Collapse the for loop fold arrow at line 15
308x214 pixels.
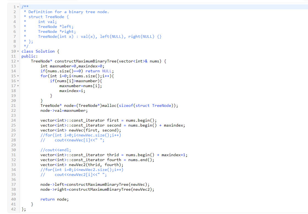pyautogui.click(x=18, y=76)
